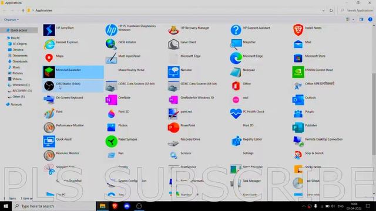Select the Minecraft Launcher icon
This screenshot has width=376, height=211.
(x=49, y=72)
